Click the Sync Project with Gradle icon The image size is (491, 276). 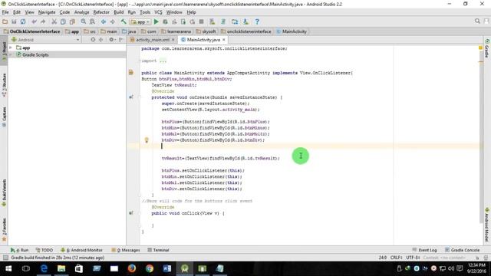tap(223, 21)
